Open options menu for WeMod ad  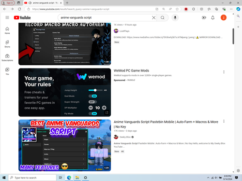(x=224, y=72)
